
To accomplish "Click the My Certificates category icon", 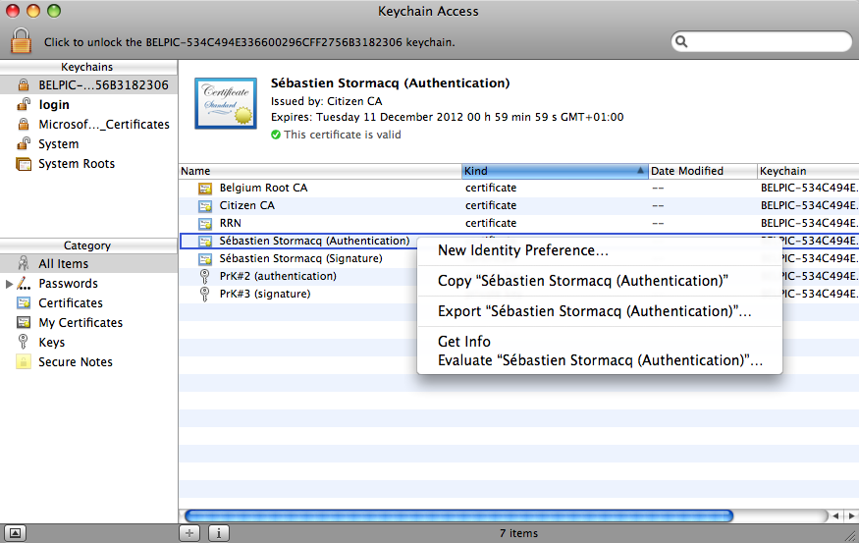I will click(x=24, y=323).
